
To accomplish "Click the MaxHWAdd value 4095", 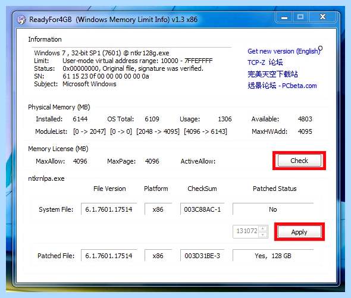I will [305, 131].
